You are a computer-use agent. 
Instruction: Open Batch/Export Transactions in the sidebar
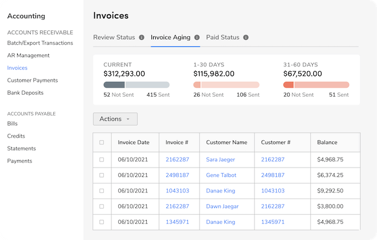click(x=40, y=43)
